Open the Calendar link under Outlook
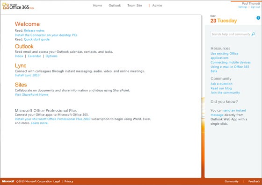Image resolution: width=262 pixels, height=185 pixels. pyautogui.click(x=35, y=56)
